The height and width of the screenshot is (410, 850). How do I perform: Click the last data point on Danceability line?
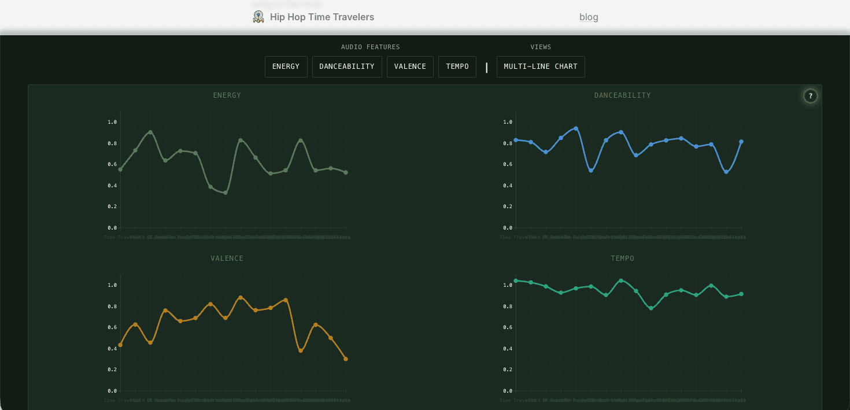(741, 142)
